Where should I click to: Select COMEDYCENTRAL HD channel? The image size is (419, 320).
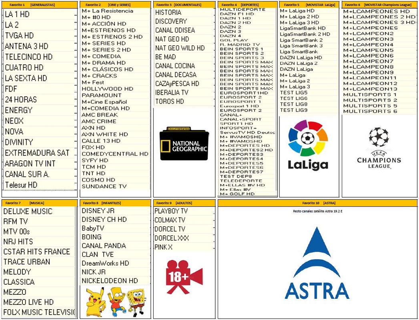tap(115, 154)
